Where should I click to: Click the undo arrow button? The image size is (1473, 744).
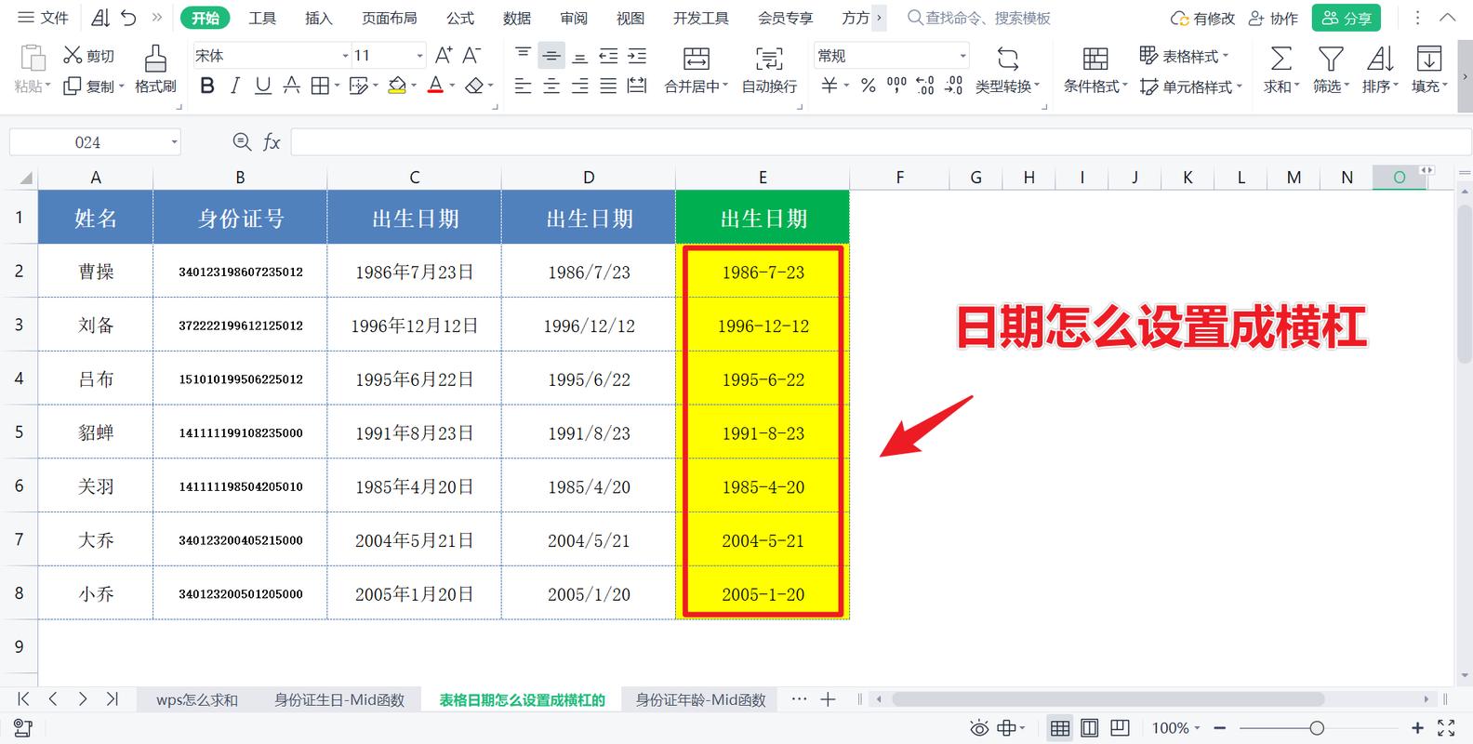click(129, 18)
